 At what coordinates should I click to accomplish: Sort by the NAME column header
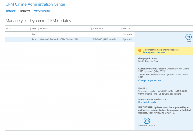click(9, 29)
